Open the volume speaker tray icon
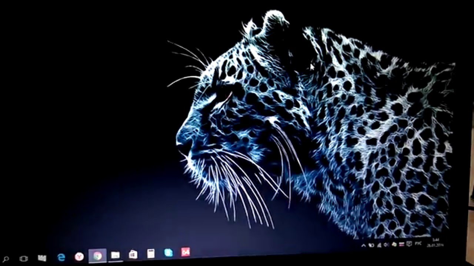 [386, 245]
